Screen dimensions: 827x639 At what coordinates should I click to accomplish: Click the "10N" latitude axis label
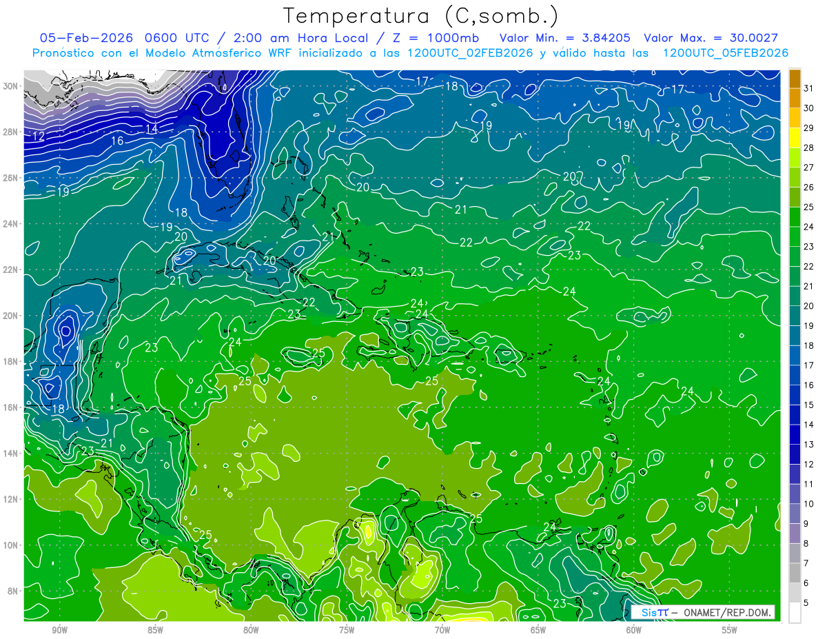pos(11,545)
